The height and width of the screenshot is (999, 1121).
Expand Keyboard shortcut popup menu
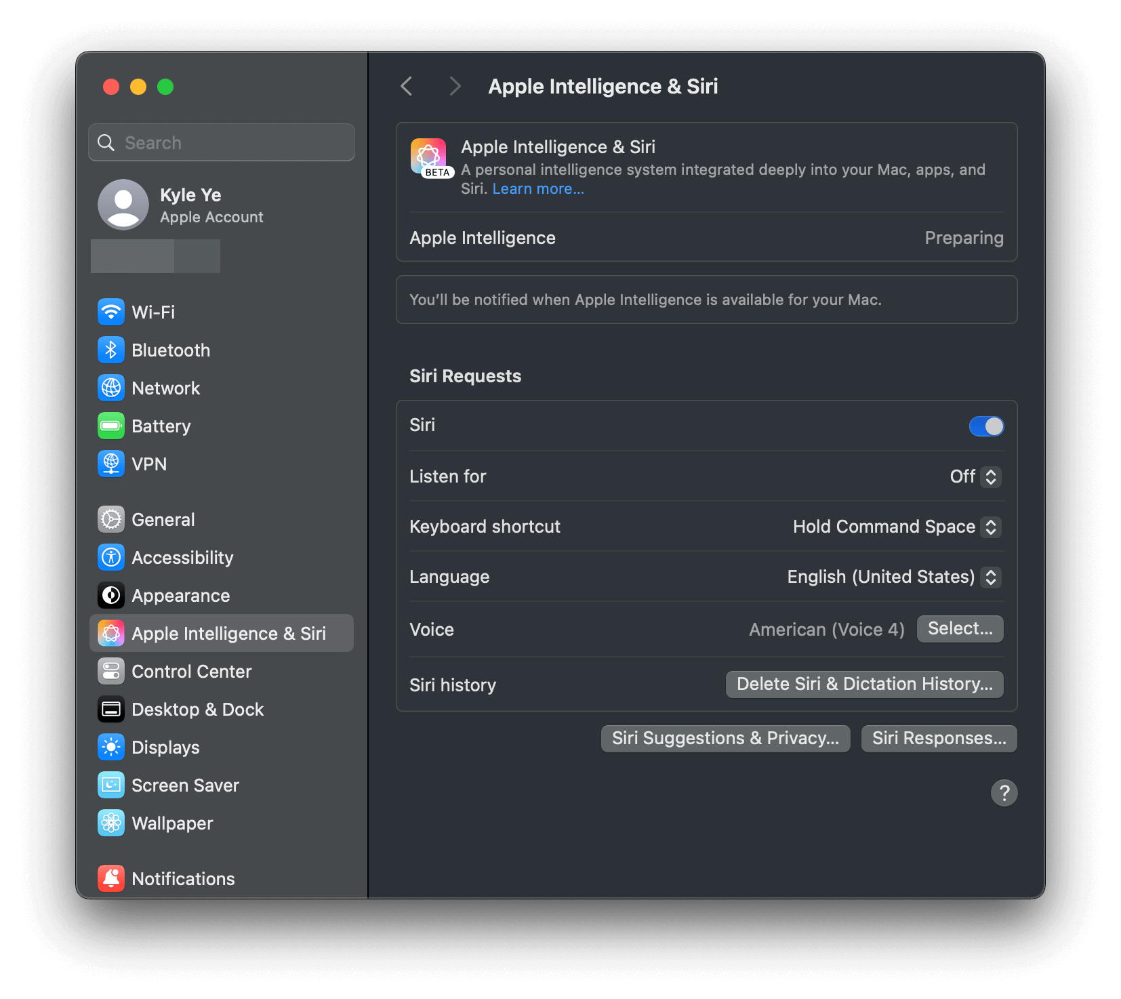(897, 527)
